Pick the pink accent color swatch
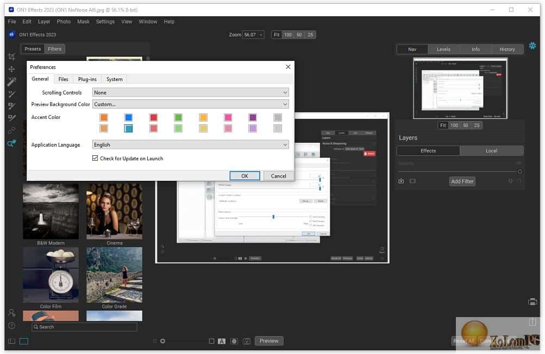This screenshot has width=545, height=354. click(x=228, y=117)
